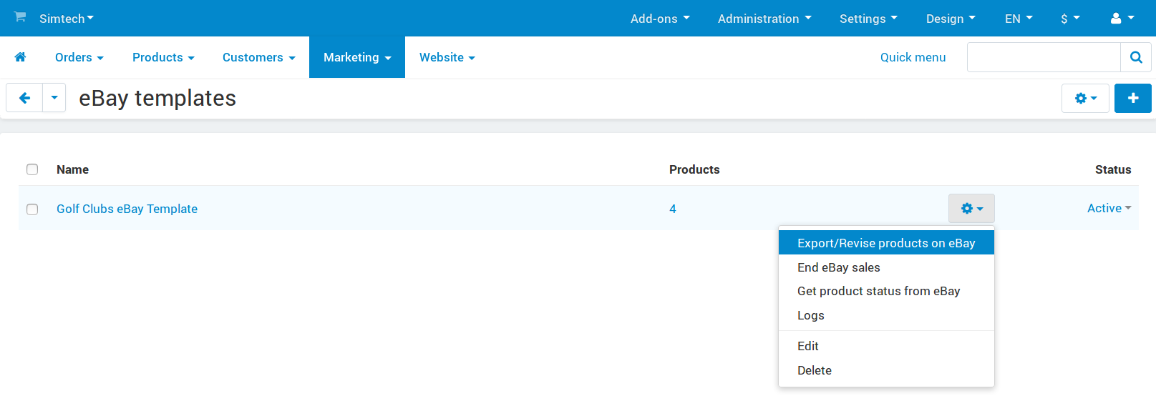
Task: Open Logs from the context menu
Action: [886, 315]
